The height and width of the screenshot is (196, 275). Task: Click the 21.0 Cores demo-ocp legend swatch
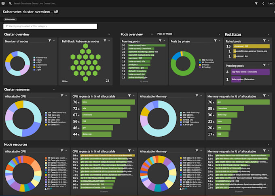pyautogui.click(x=46, y=113)
